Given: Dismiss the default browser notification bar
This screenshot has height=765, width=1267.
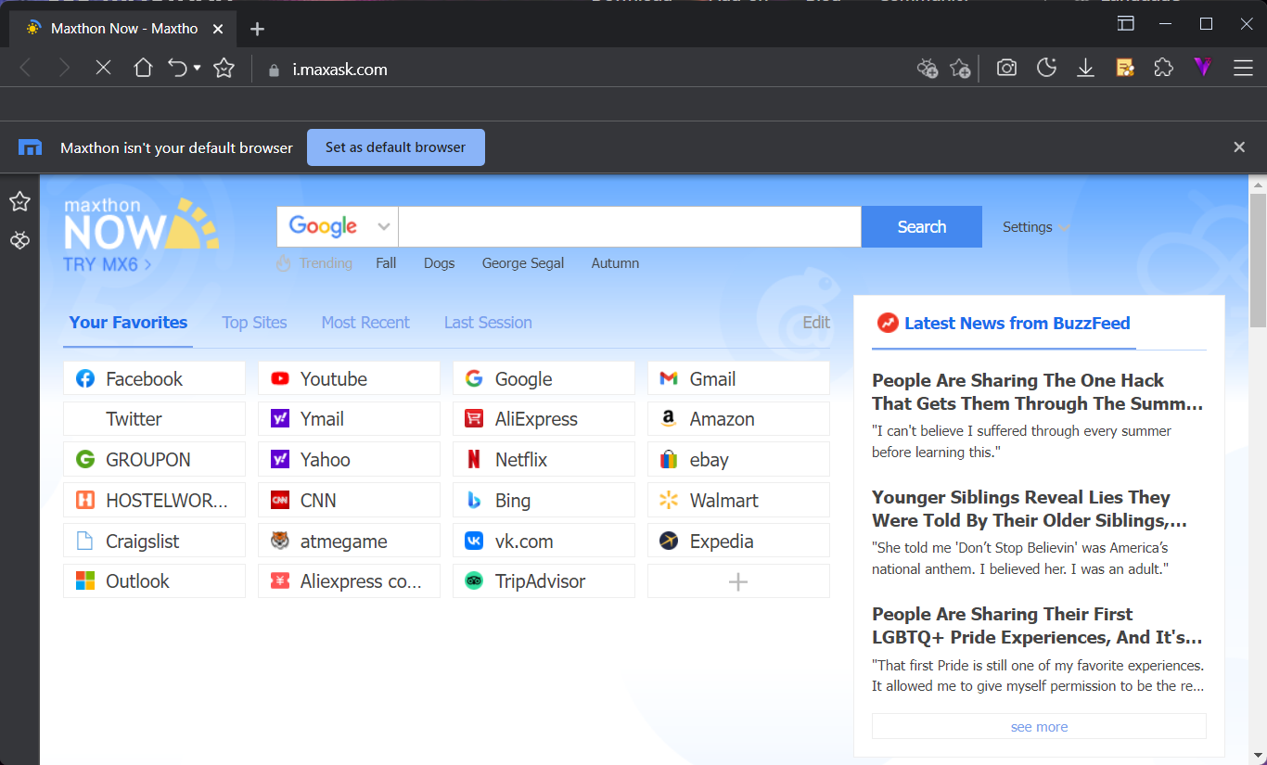Looking at the screenshot, I should pos(1239,147).
